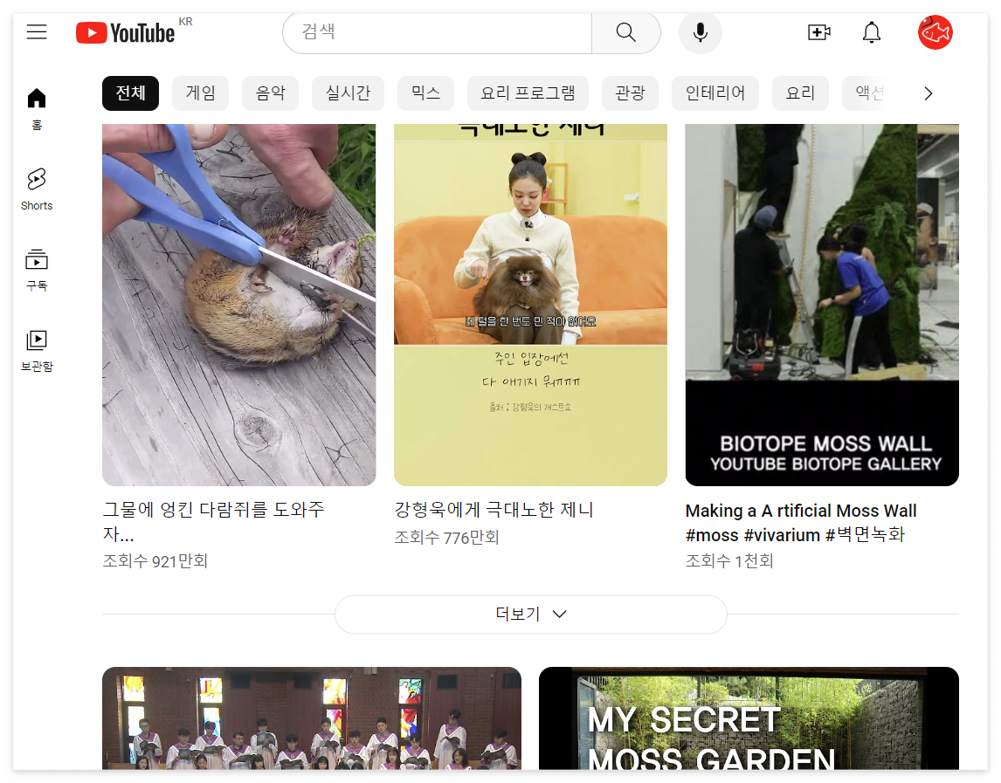The image size is (1001, 783).
Task: Select the 요리 프로그램 filter chip
Action: pyautogui.click(x=528, y=93)
